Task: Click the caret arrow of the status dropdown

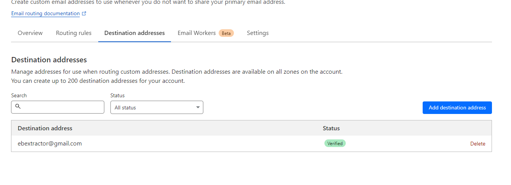Action: (x=198, y=108)
